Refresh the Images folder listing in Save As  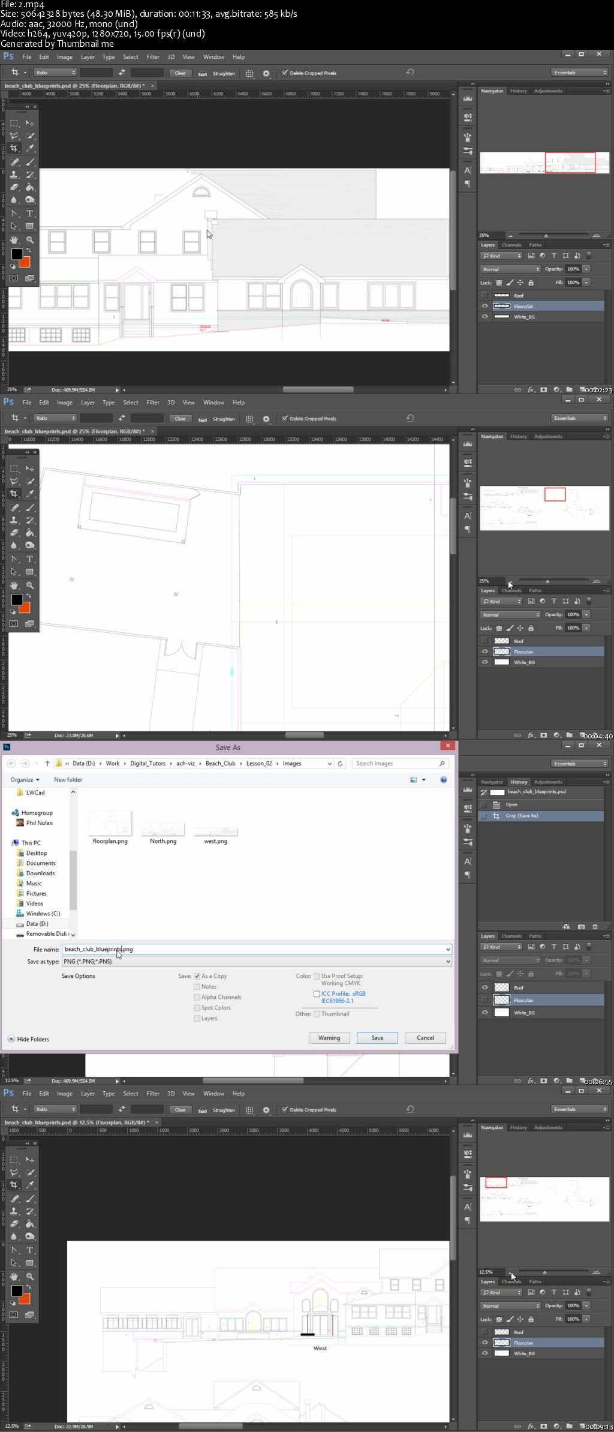click(x=340, y=763)
